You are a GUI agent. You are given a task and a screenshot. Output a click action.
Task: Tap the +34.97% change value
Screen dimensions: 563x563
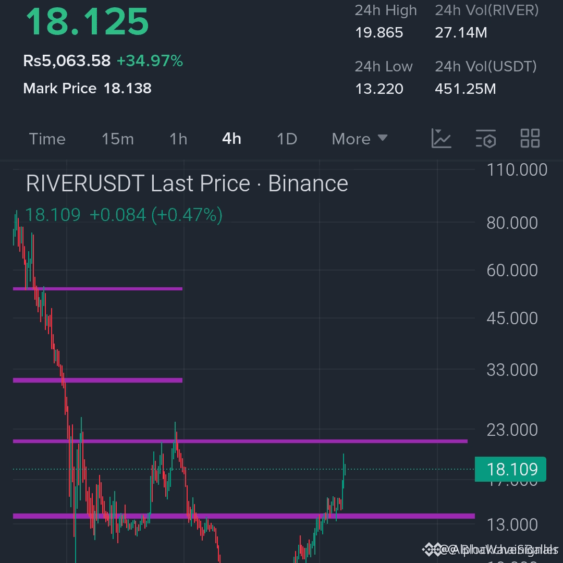click(150, 60)
